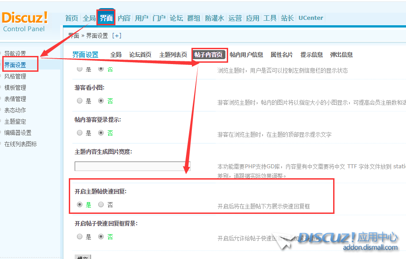The height and width of the screenshot is (259, 406).
Task: Open the 用户 top navigation menu
Action: (142, 18)
